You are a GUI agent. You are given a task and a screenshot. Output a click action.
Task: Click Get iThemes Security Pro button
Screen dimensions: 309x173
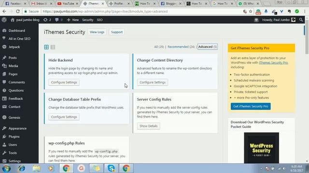click(251, 106)
